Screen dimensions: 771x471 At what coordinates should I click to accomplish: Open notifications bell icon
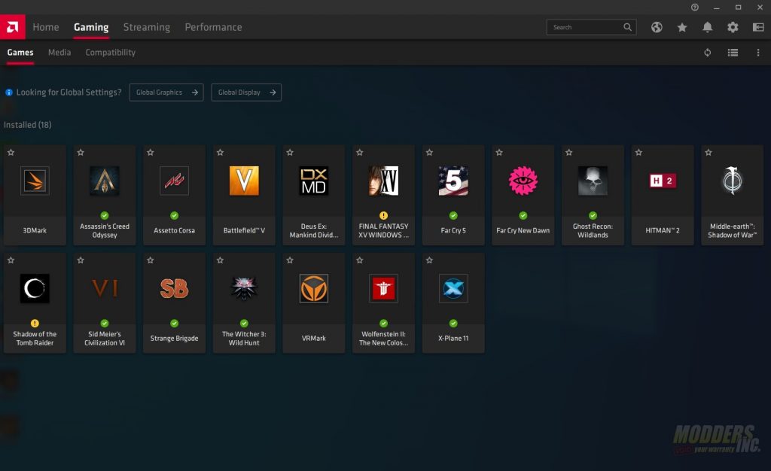tap(707, 28)
